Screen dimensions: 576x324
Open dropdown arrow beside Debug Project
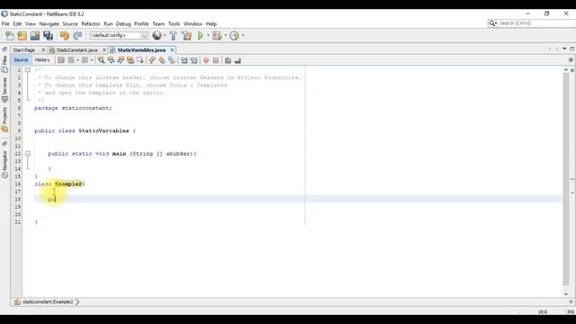coord(225,35)
